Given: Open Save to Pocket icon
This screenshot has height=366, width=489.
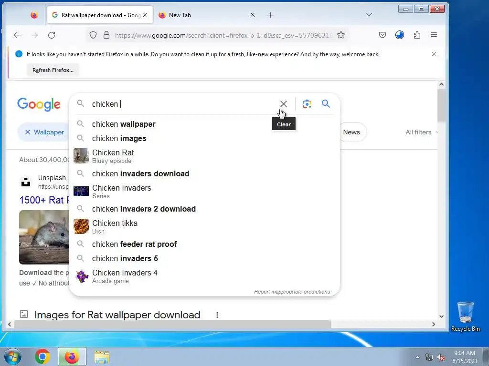Looking at the screenshot, I should point(383,35).
